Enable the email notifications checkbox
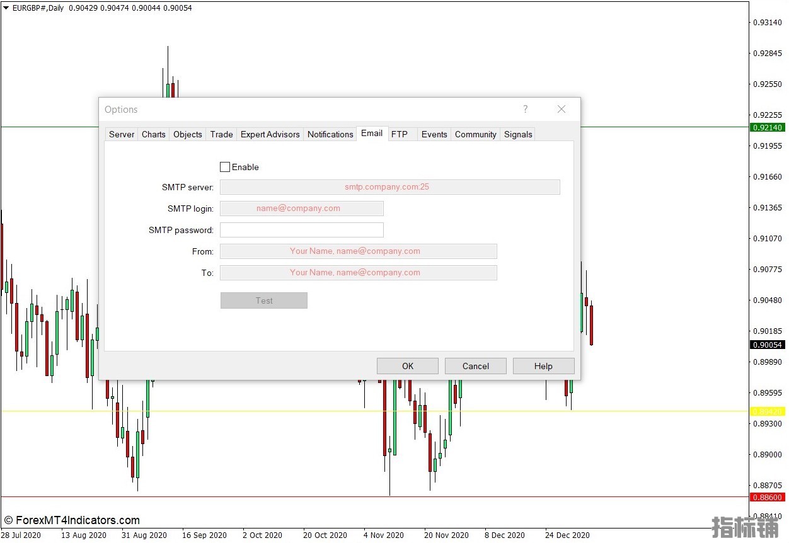Image resolution: width=789 pixels, height=543 pixels. [225, 167]
